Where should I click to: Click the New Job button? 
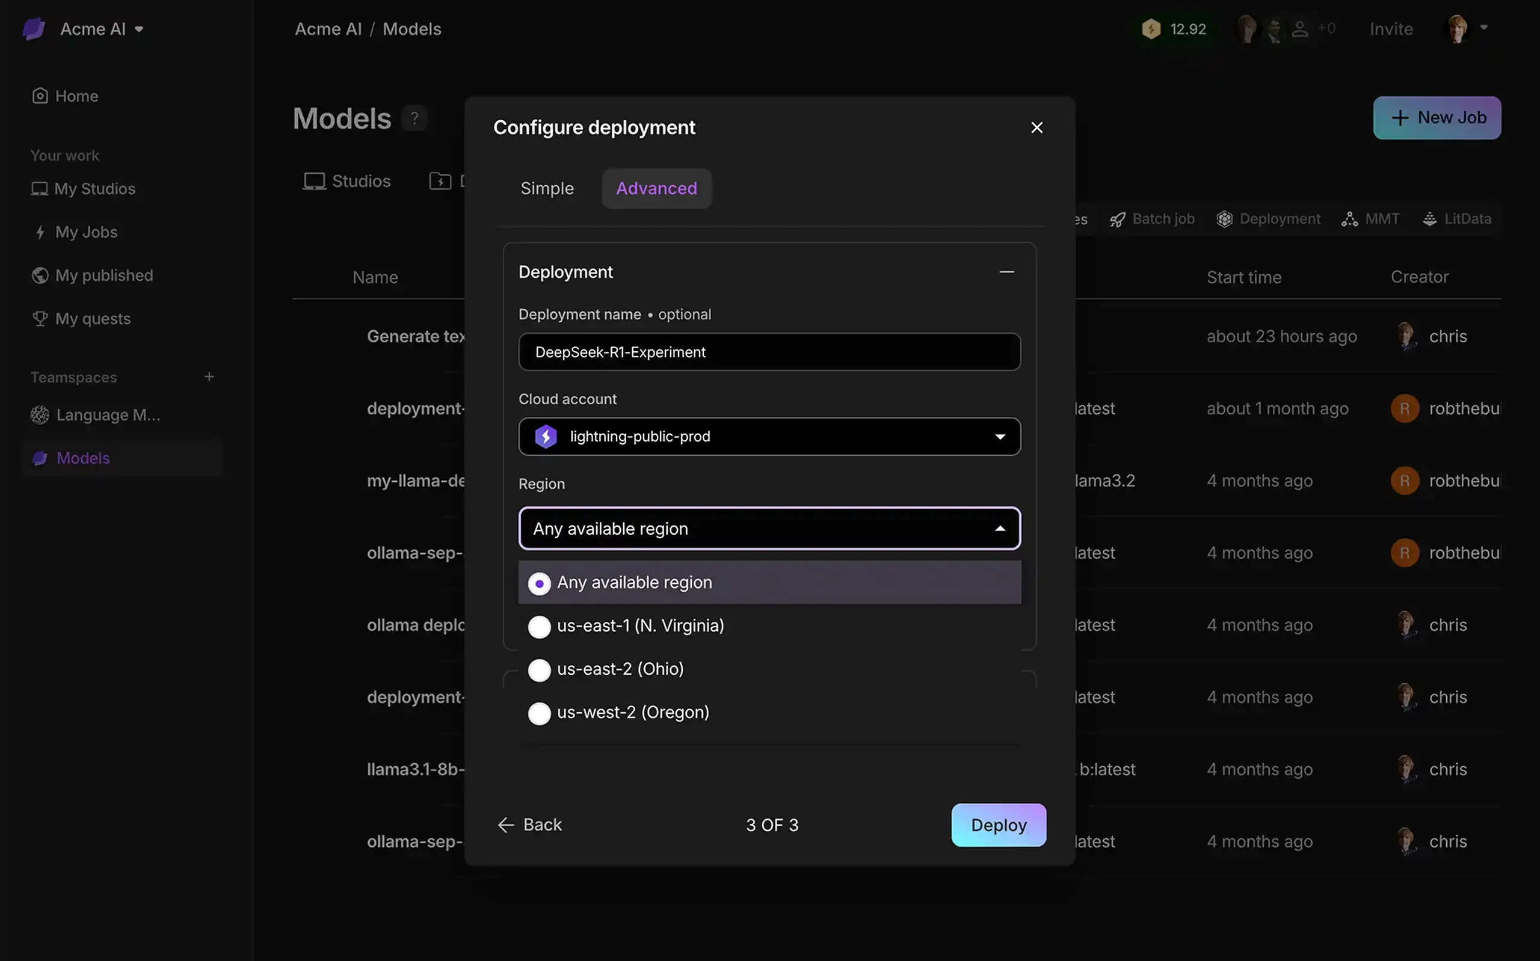[1437, 118]
